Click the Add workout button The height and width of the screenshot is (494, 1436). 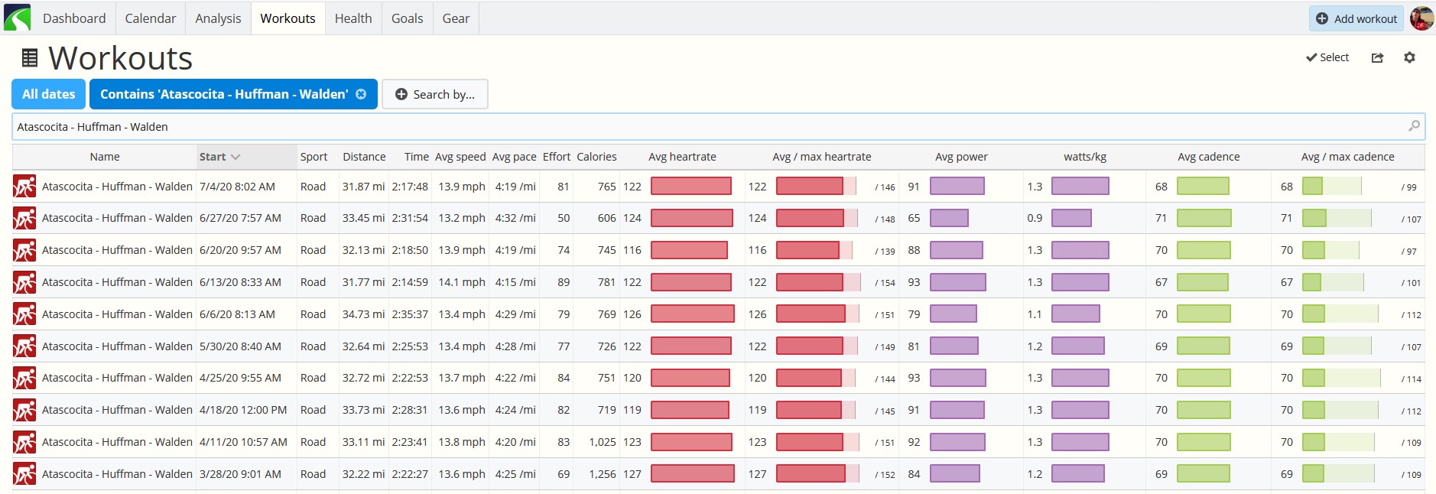(x=1356, y=18)
